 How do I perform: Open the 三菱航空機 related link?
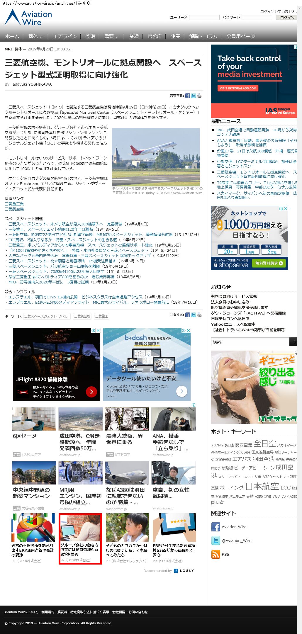click(14, 209)
